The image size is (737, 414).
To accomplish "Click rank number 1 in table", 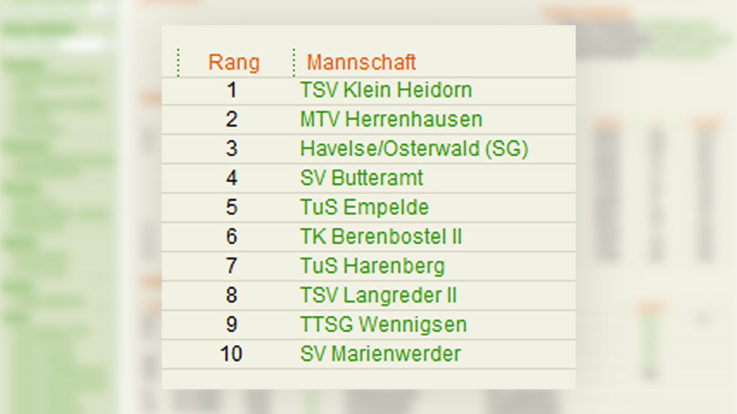I will click(x=231, y=90).
